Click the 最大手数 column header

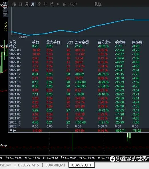pos(53,42)
